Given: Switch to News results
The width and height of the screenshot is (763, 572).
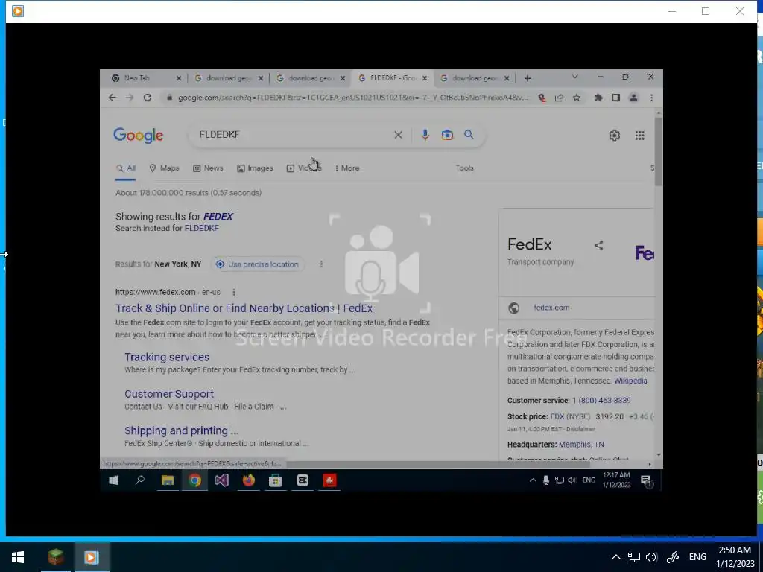Looking at the screenshot, I should click(x=208, y=168).
